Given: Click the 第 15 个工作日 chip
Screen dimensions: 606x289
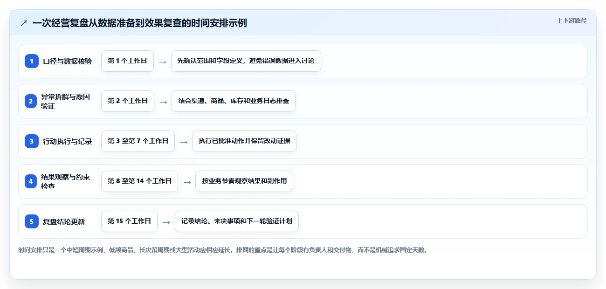Looking at the screenshot, I should 129,221.
